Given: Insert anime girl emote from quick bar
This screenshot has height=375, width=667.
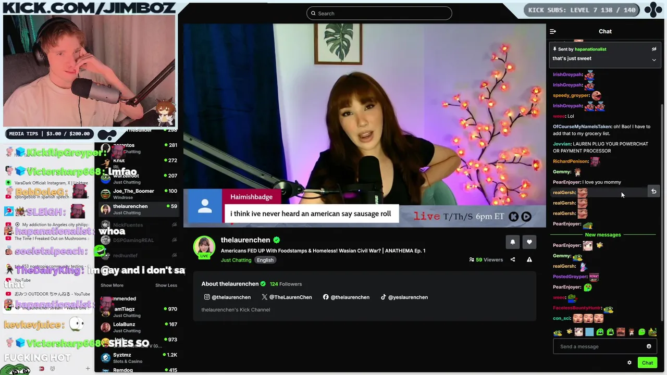Looking at the screenshot, I should [x=578, y=332].
